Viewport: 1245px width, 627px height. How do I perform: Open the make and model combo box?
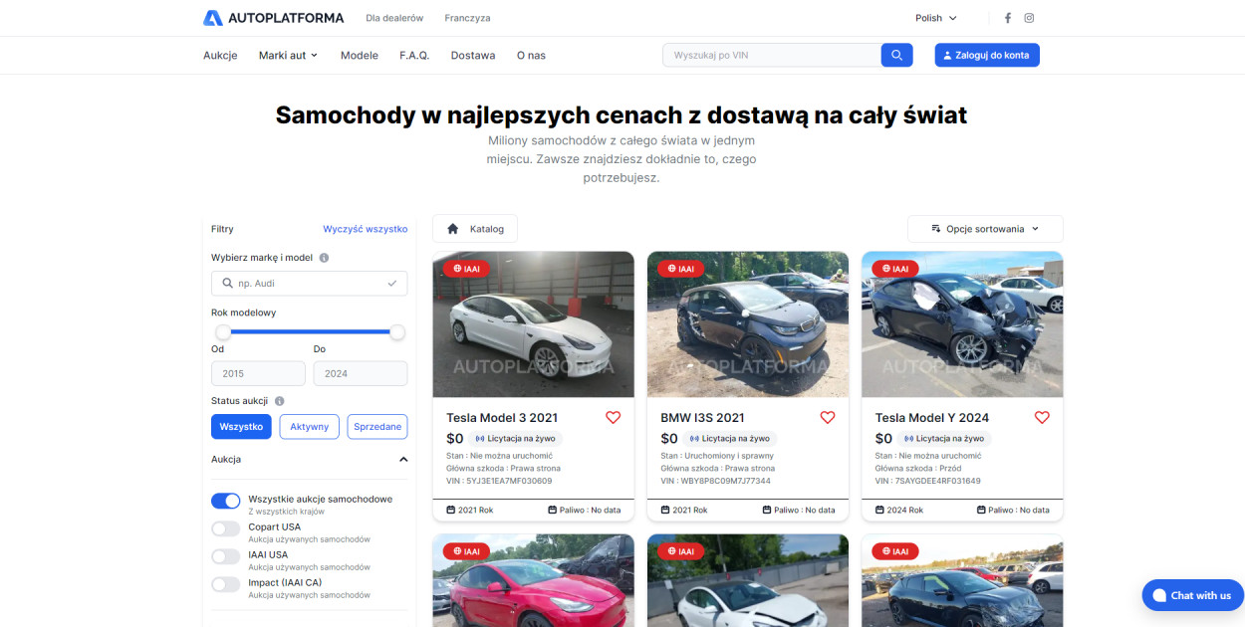click(x=309, y=284)
